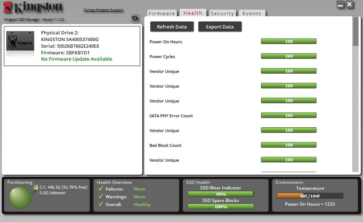Click the SSD Spare Blocks 100% bar
Screen dimensions: 363x222
pyautogui.click(x=220, y=206)
